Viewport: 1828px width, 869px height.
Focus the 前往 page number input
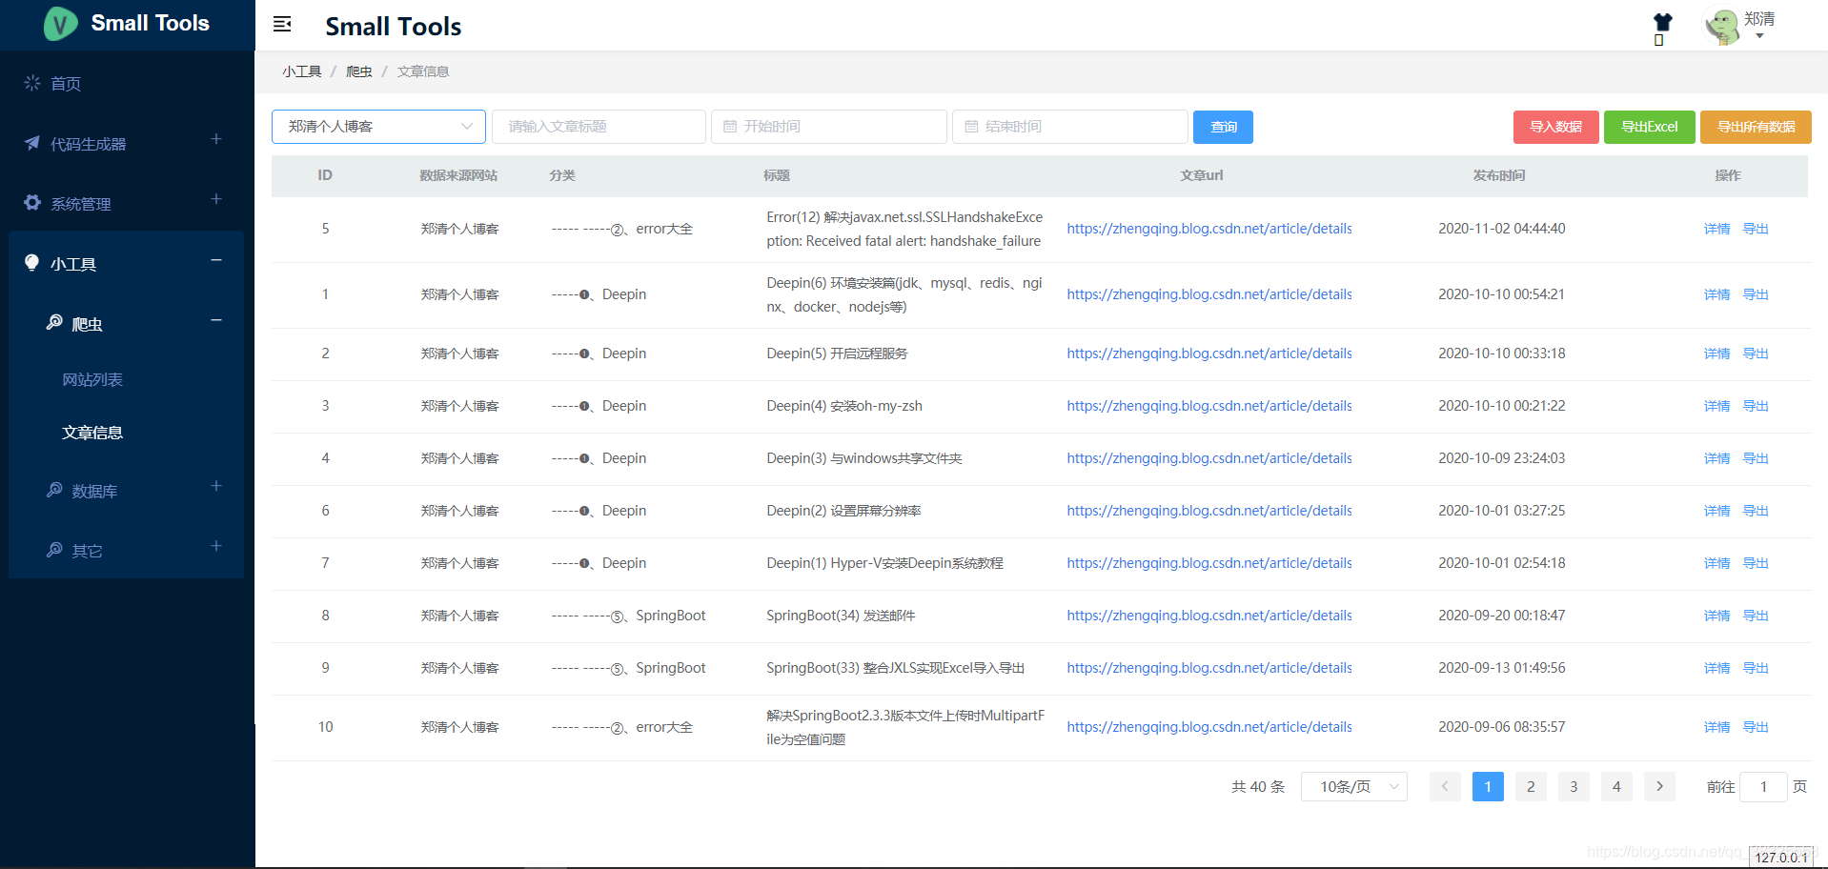tap(1763, 786)
